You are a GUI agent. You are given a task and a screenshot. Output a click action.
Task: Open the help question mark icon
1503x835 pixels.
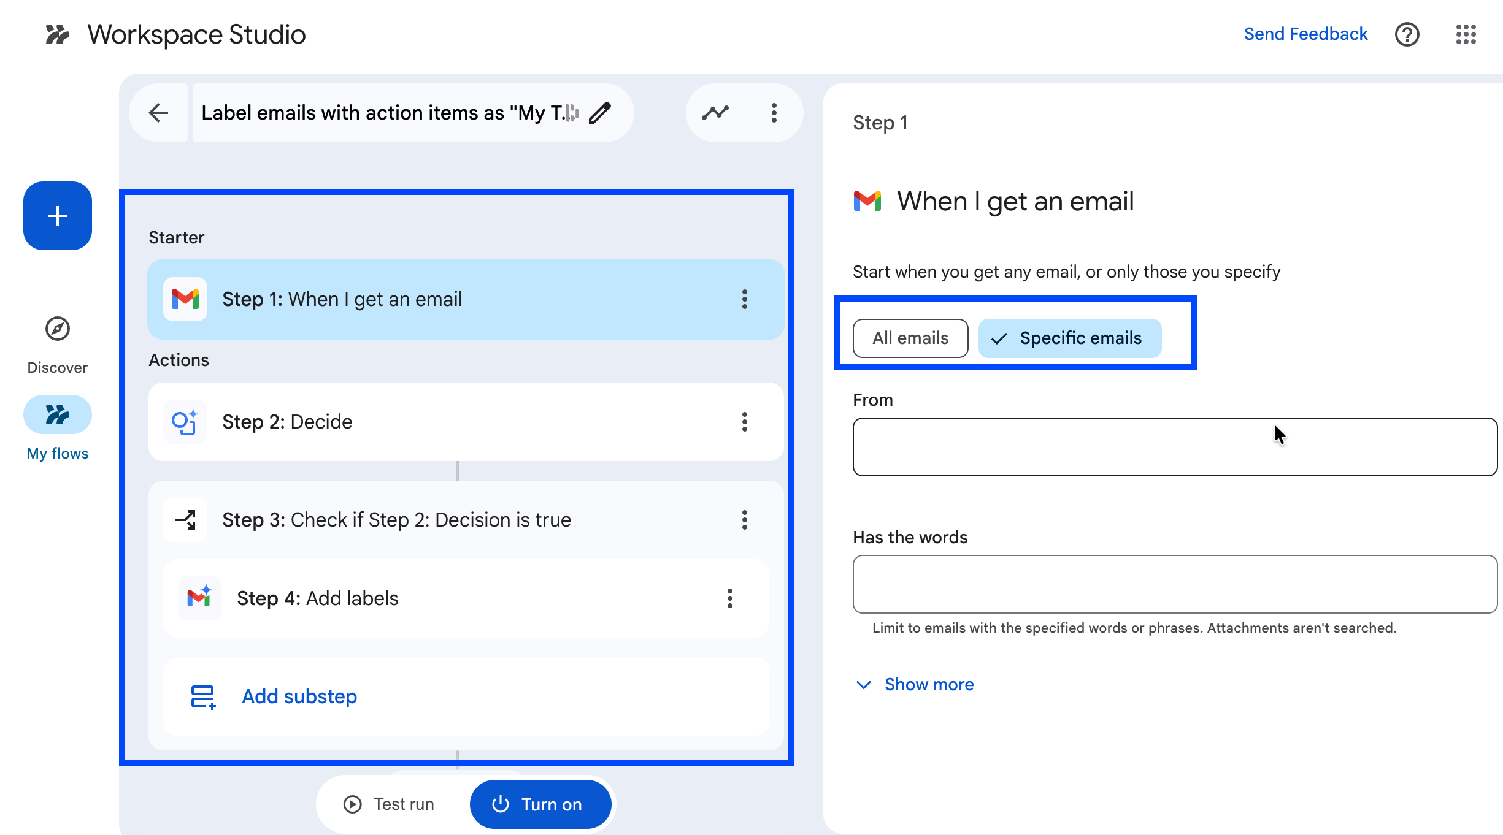point(1407,34)
